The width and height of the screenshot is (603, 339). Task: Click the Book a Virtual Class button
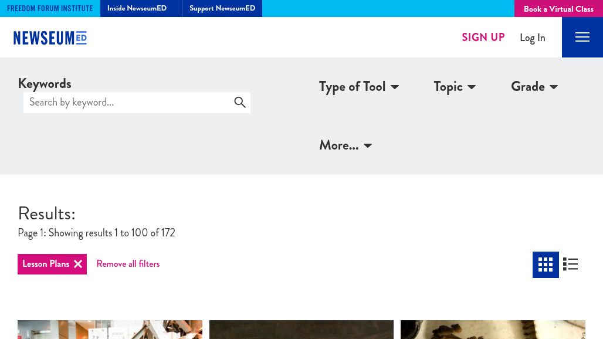pos(558,9)
